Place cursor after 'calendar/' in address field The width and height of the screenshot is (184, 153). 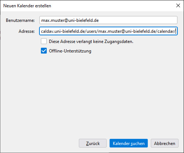176,31
